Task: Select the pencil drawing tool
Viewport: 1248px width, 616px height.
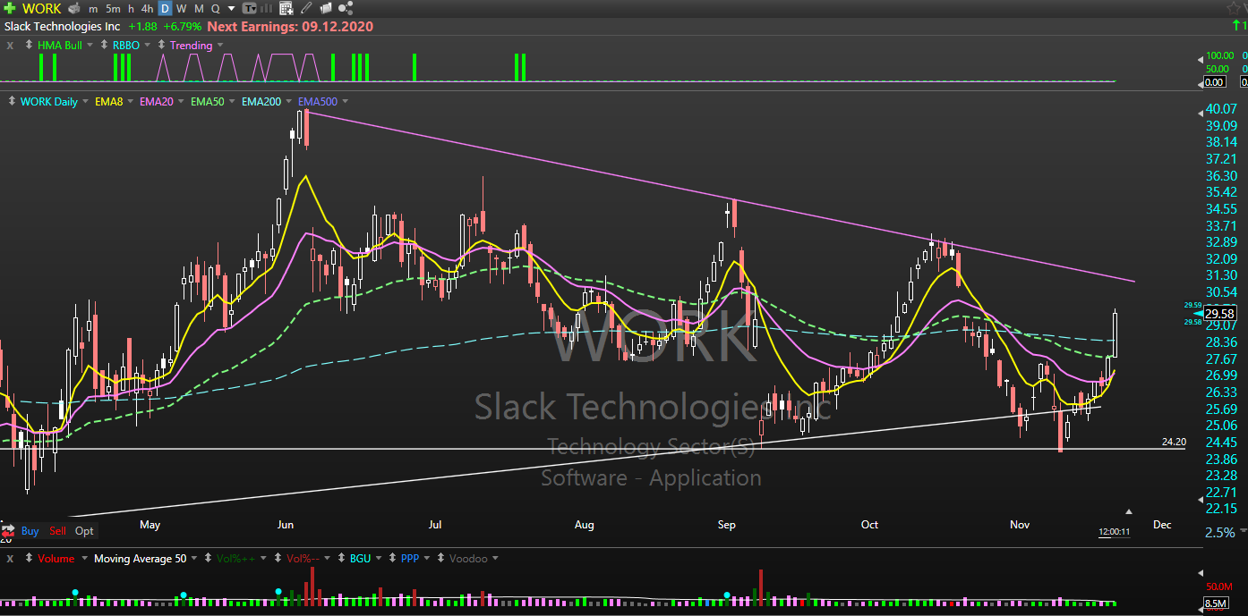Action: pos(307,9)
